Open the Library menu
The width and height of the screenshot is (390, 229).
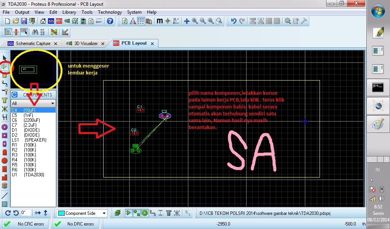click(x=69, y=12)
